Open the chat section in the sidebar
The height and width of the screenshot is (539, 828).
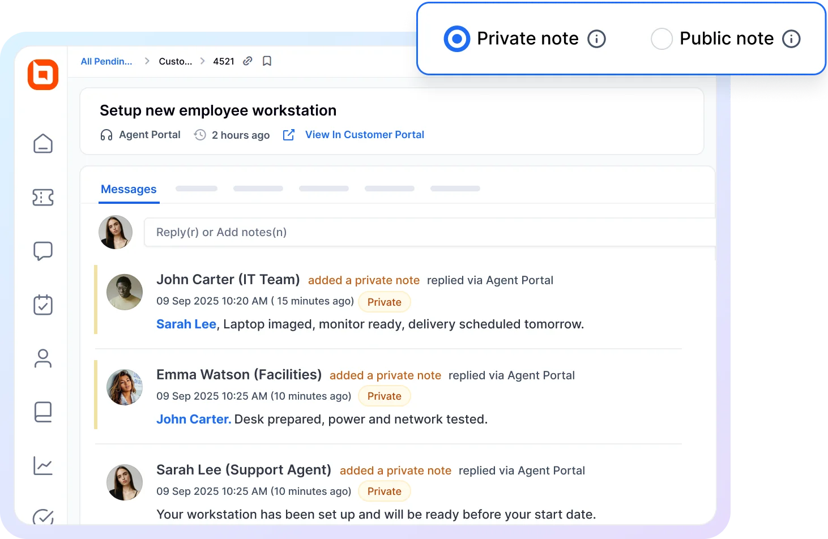42,251
